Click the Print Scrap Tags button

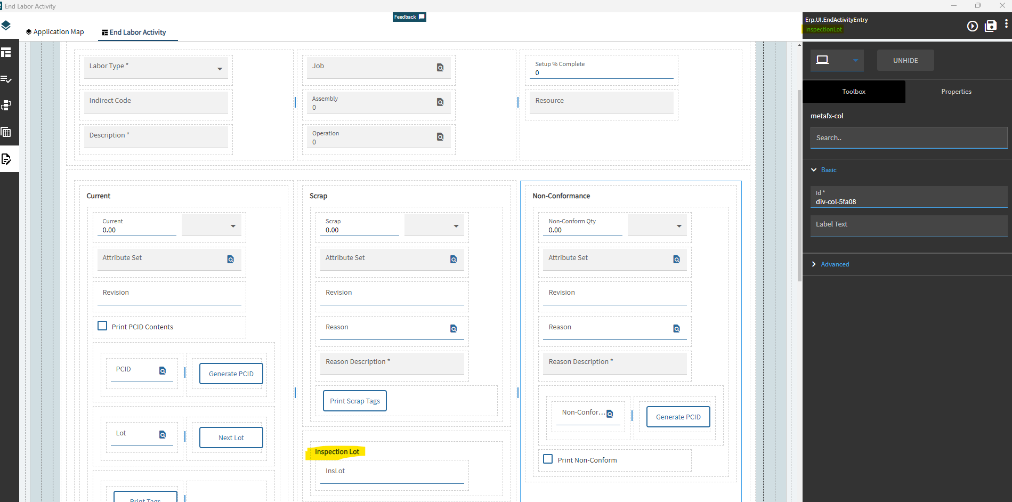pos(355,401)
